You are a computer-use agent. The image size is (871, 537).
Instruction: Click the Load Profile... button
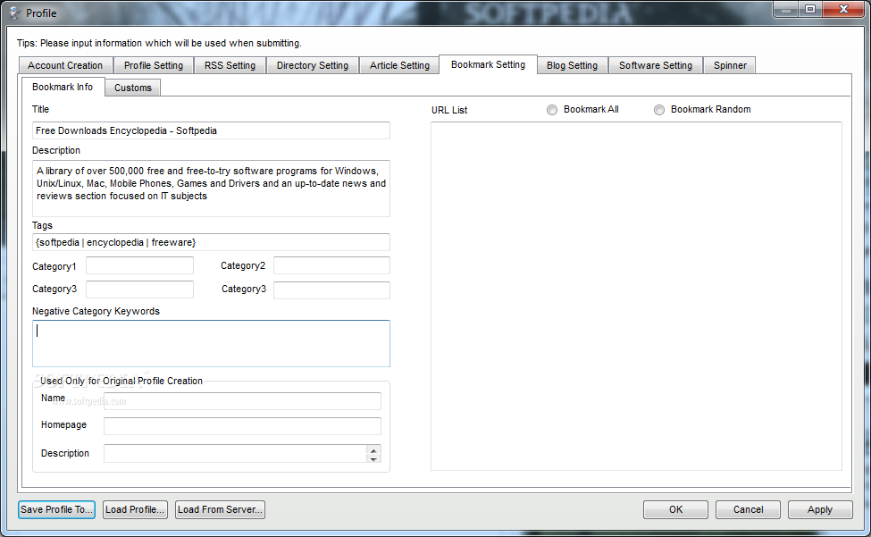pos(135,509)
